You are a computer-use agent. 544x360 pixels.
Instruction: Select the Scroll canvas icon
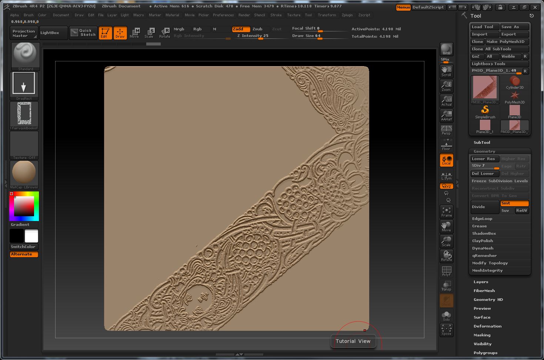pyautogui.click(x=446, y=71)
